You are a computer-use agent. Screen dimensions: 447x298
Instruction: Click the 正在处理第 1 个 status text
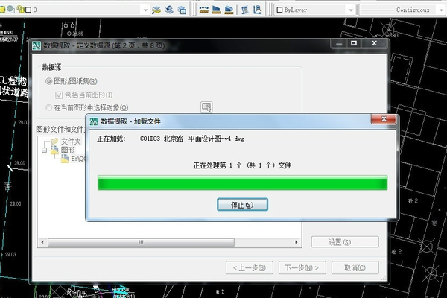242,165
